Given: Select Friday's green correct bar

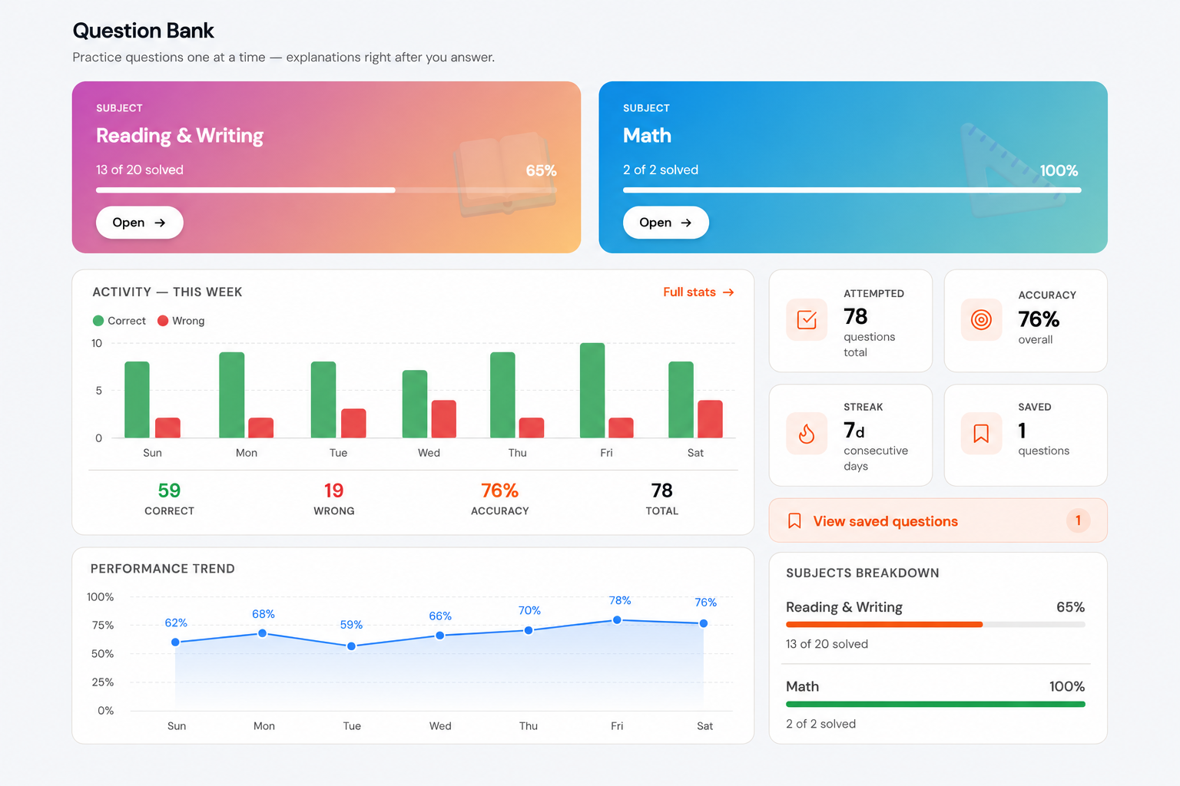Looking at the screenshot, I should pos(592,391).
